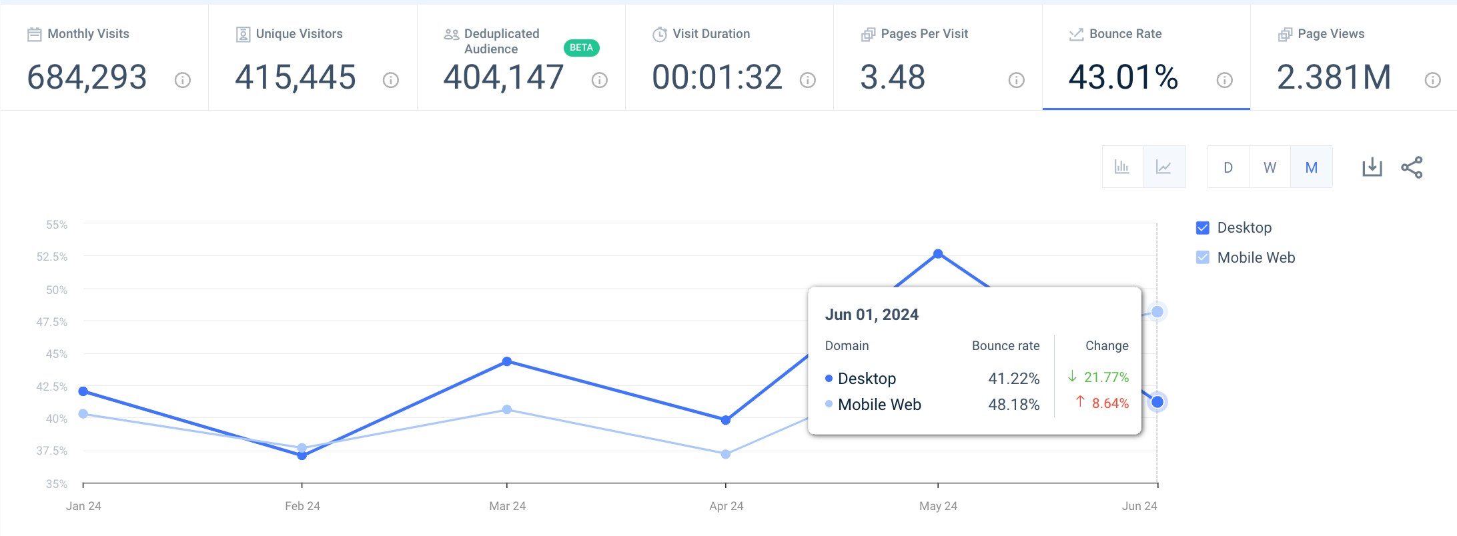Click the share chart icon
This screenshot has height=536, width=1457.
1412,167
